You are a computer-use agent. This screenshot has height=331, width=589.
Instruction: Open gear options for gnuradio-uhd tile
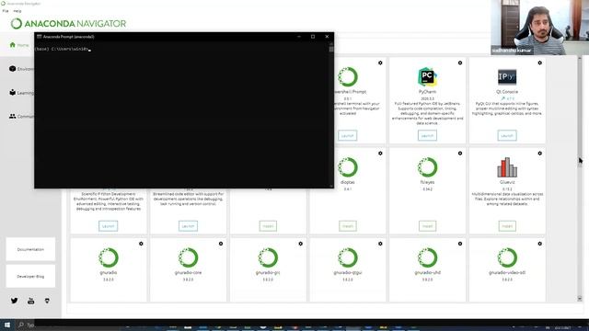[460, 244]
